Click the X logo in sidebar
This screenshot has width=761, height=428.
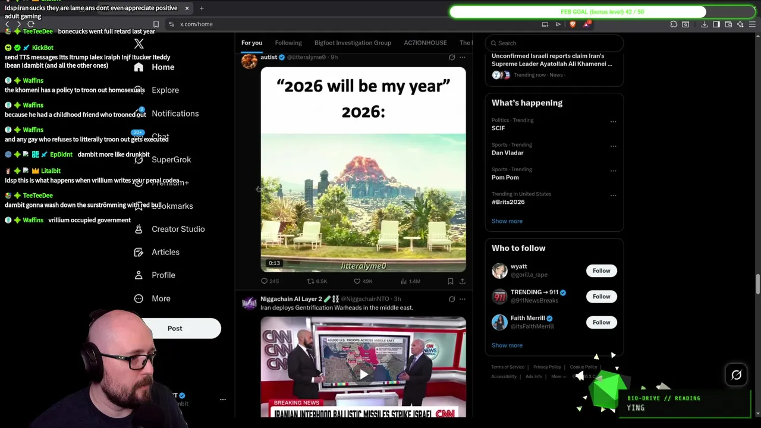click(139, 44)
